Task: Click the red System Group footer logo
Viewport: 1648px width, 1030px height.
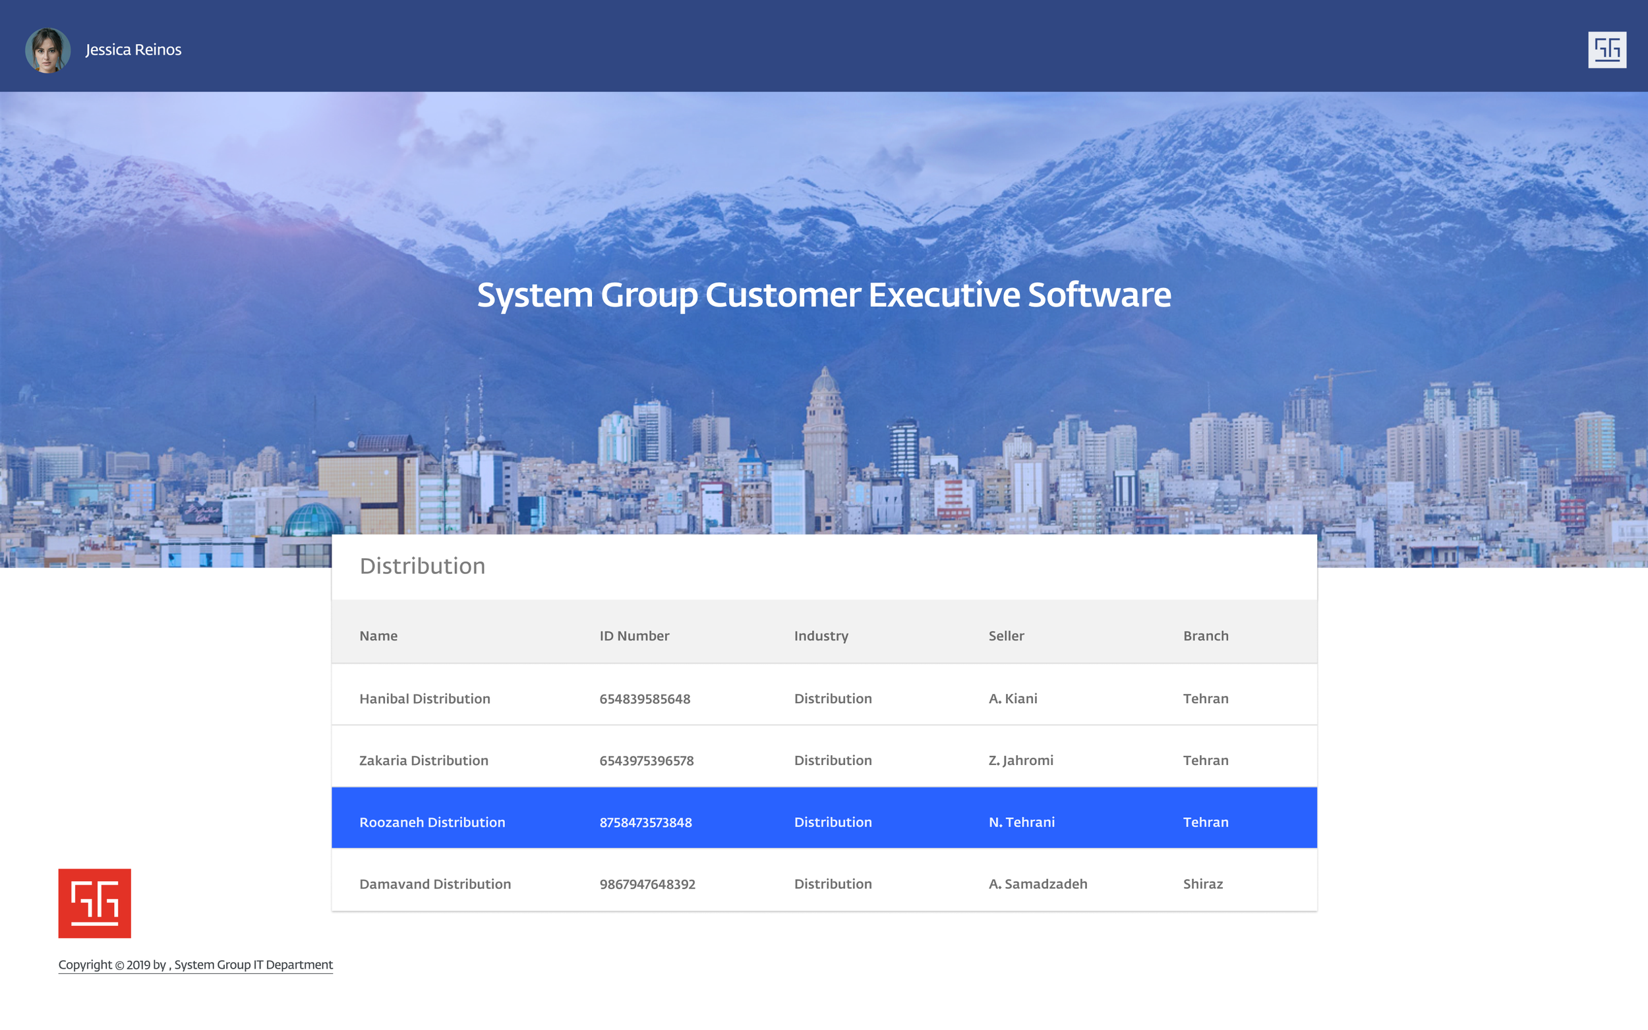Action: [x=95, y=903]
